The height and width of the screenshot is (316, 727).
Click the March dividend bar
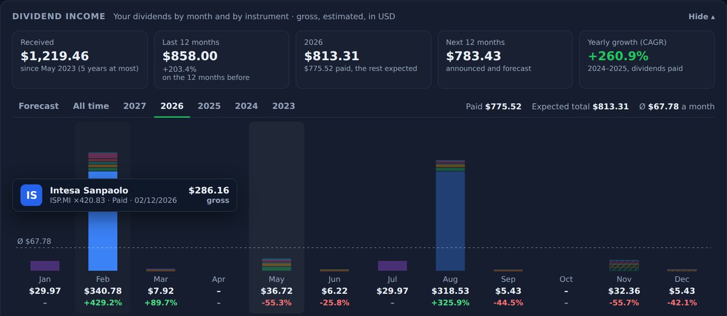pyautogui.click(x=160, y=270)
